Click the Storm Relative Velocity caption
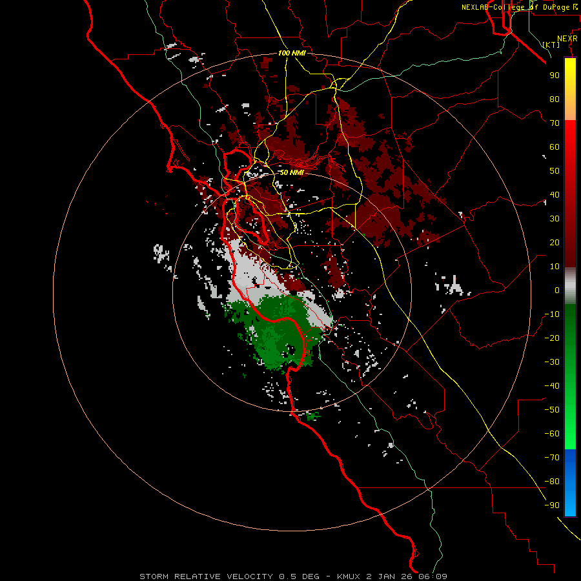This screenshot has width=581, height=581. coord(293,576)
